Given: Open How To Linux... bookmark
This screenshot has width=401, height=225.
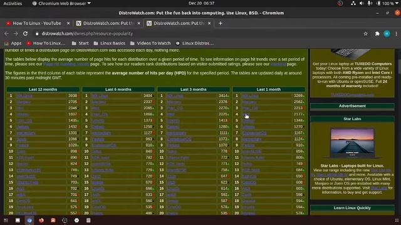Looking at the screenshot, I should [46, 43].
